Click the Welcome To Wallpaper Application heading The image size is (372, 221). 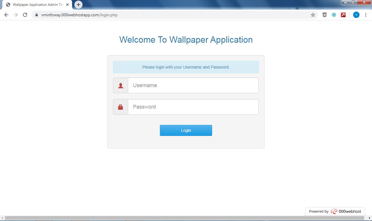point(186,39)
